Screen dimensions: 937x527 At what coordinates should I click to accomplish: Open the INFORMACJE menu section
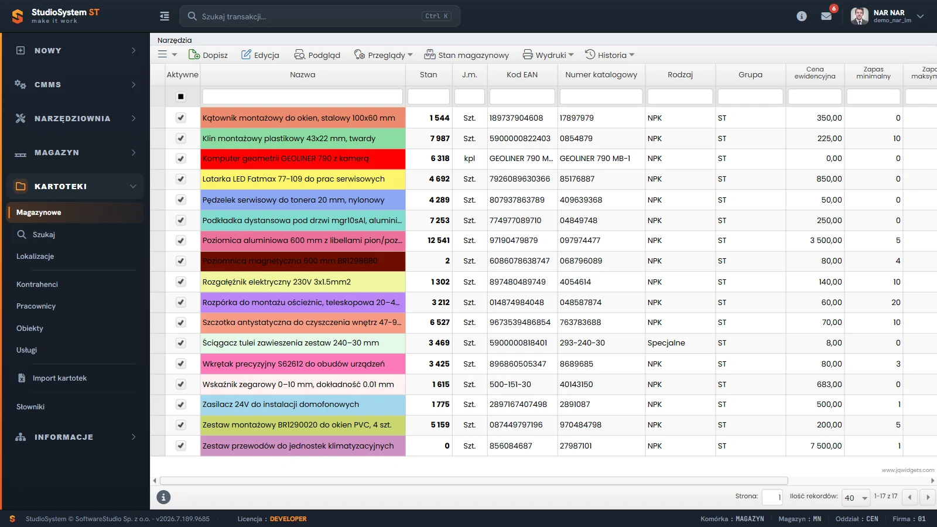tap(76, 437)
